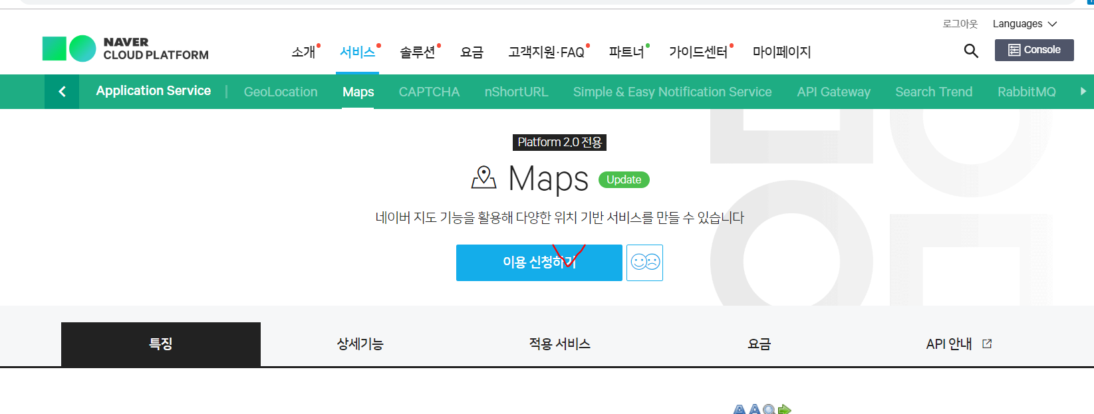Click the Application Service category label
The height and width of the screenshot is (414, 1094).
(x=154, y=91)
